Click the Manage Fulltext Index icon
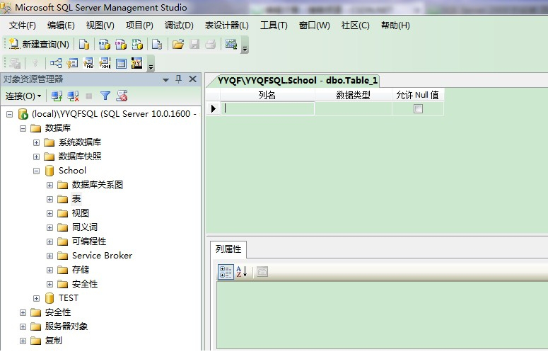The image size is (548, 364). pyautogui.click(x=88, y=63)
